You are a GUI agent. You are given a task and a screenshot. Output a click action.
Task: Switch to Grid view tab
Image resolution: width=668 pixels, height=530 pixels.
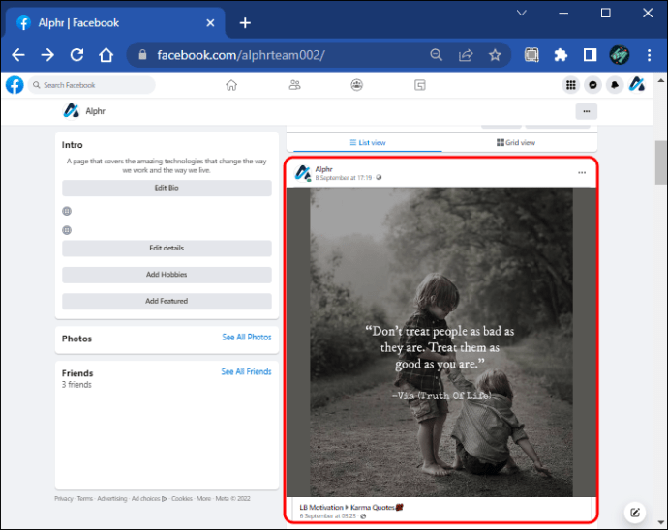(516, 142)
